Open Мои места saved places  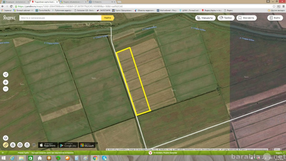coord(246,18)
